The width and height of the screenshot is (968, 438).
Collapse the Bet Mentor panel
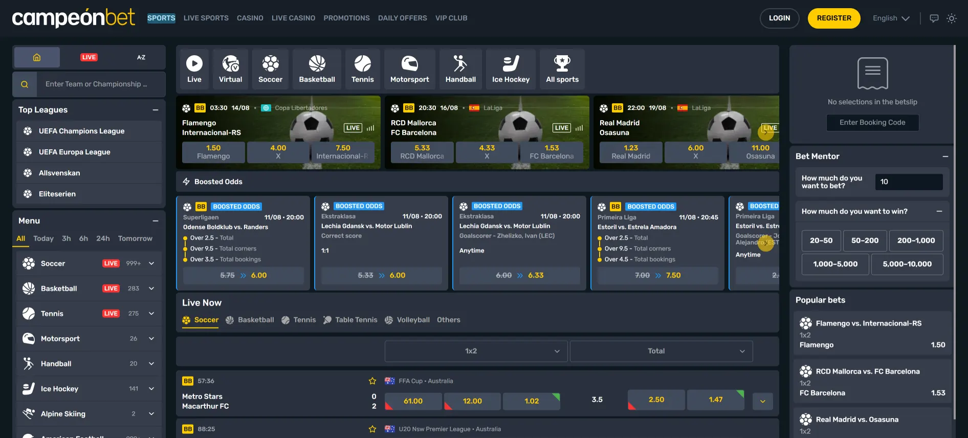point(945,156)
